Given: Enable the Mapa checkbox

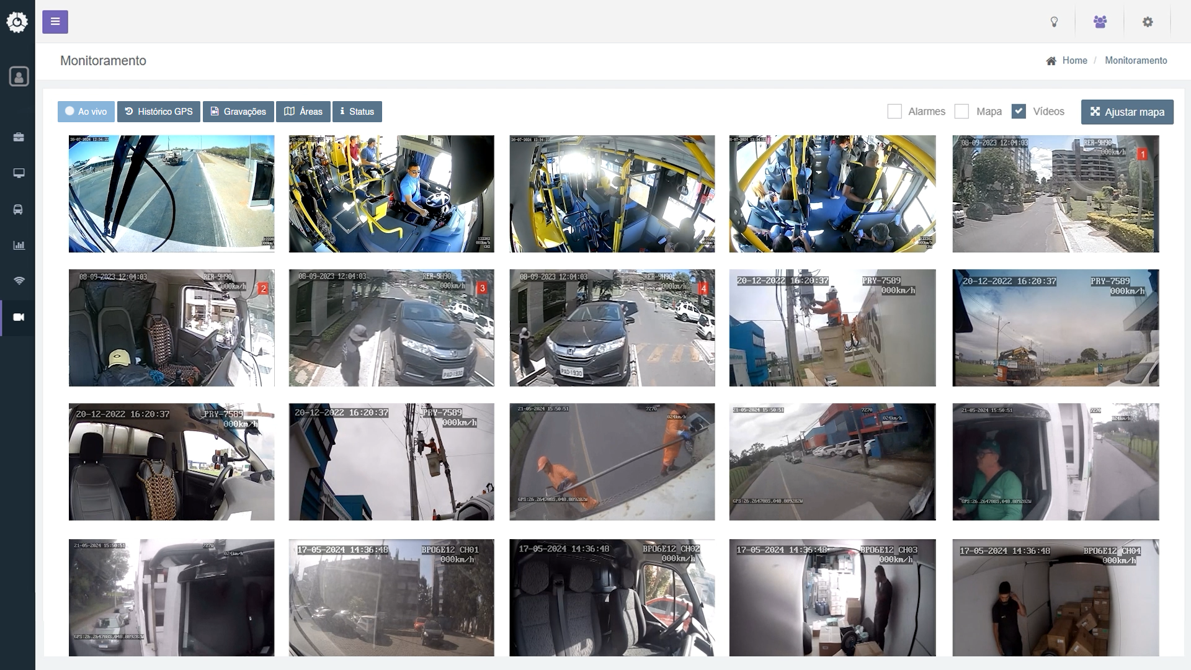Looking at the screenshot, I should click(961, 112).
